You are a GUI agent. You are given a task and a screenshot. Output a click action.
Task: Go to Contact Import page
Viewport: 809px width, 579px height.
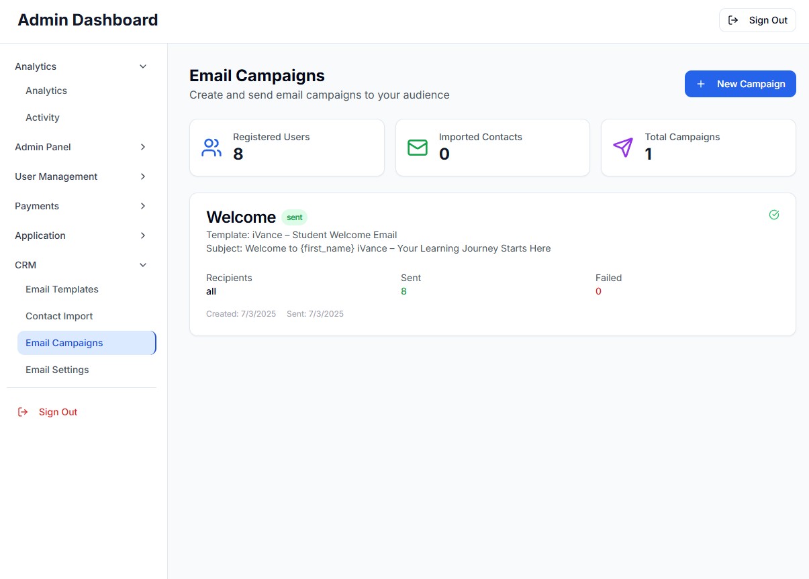59,316
